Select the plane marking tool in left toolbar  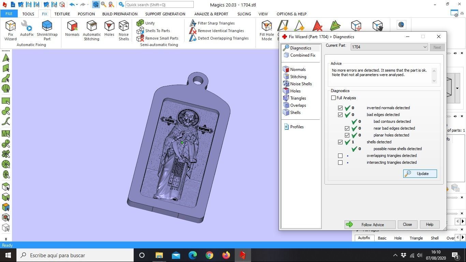coord(6,68)
